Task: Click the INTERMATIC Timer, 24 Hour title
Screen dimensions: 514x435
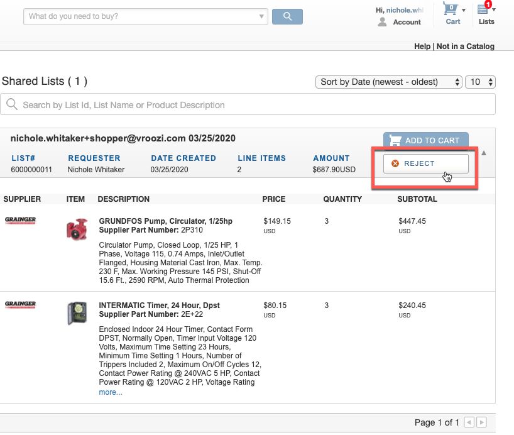Action: pos(160,306)
